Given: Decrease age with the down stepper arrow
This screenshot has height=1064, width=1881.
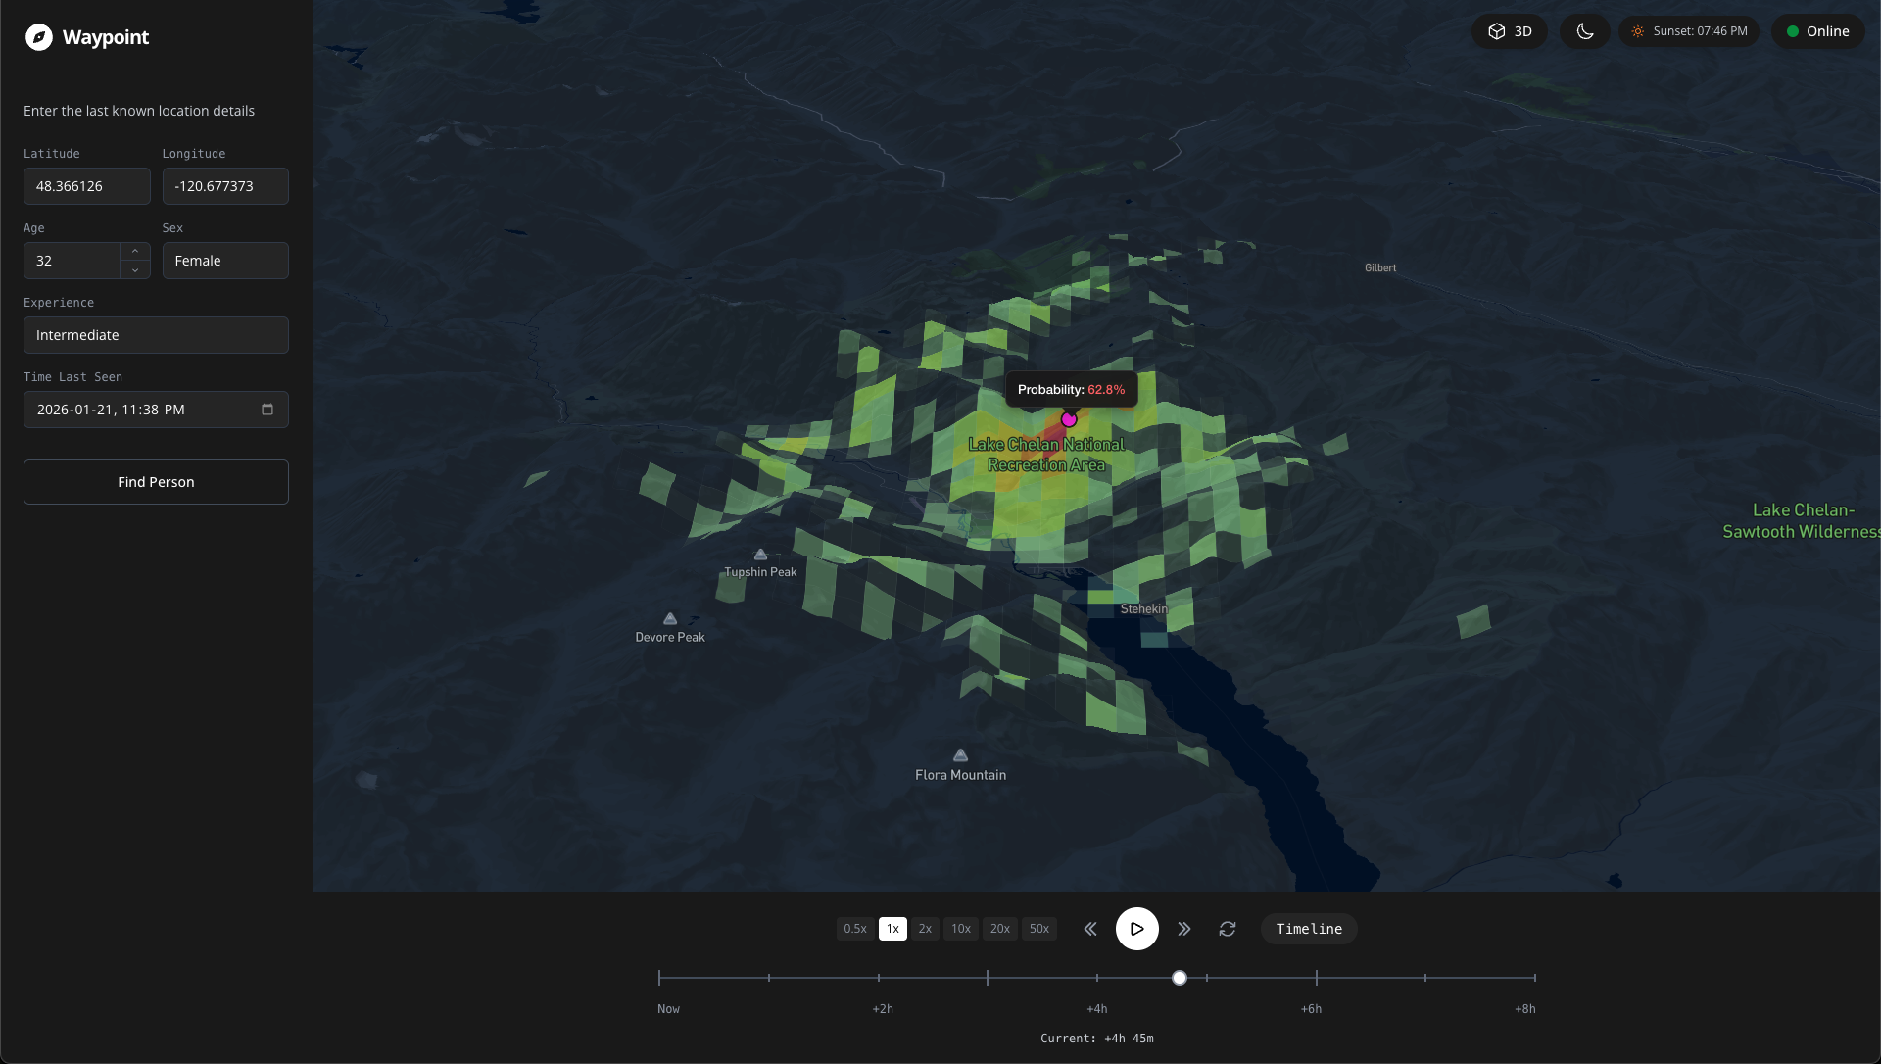Looking at the screenshot, I should (135, 269).
